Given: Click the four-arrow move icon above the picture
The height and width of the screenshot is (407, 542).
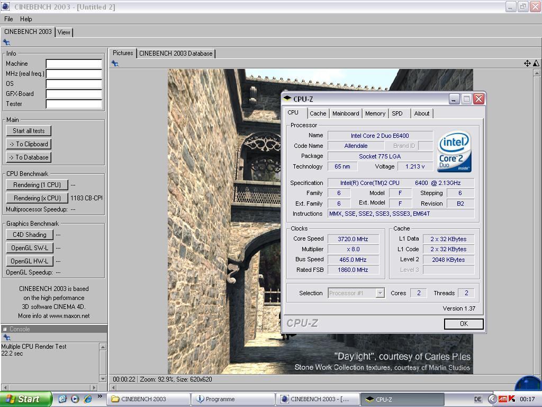Looking at the screenshot, I should coord(527,64).
